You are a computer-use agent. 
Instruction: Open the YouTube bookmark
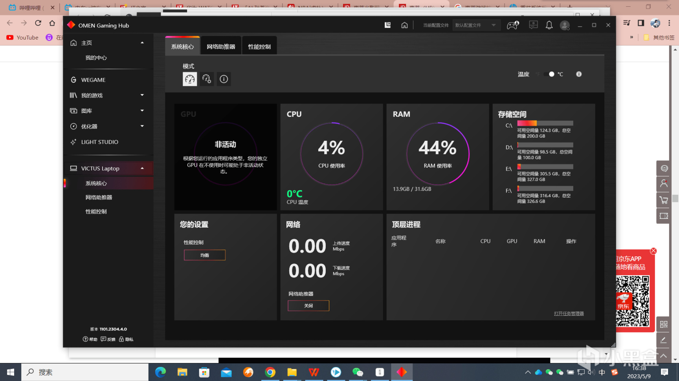[23, 38]
